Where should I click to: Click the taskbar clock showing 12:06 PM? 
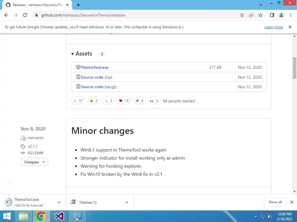pyautogui.click(x=284, y=217)
